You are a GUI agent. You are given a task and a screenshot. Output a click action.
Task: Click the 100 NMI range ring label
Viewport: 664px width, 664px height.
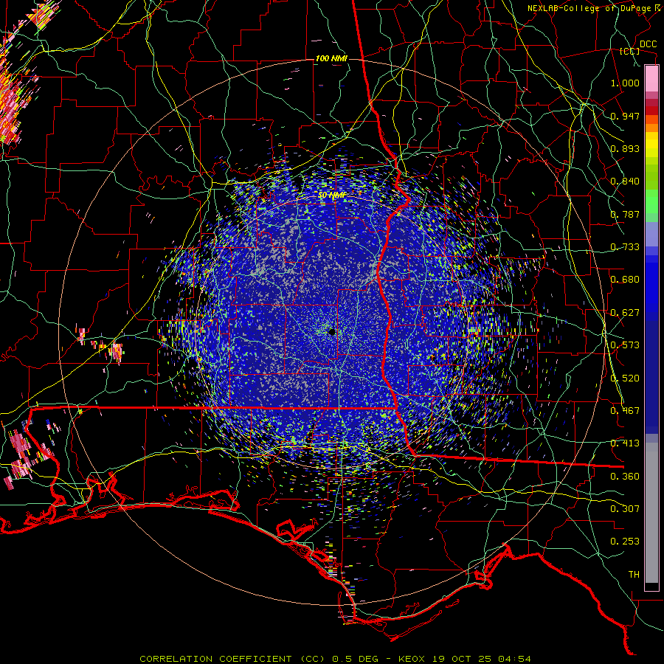tap(331, 58)
